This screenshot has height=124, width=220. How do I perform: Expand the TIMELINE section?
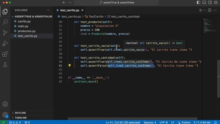click(32, 118)
